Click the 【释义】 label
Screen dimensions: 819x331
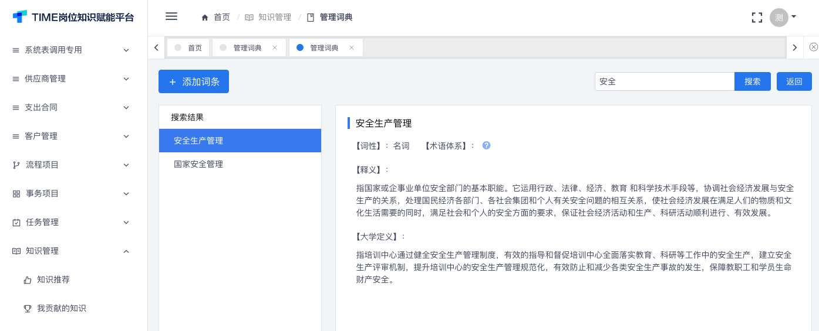(x=372, y=169)
